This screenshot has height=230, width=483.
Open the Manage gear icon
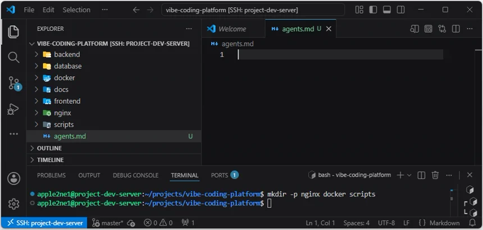click(x=13, y=204)
